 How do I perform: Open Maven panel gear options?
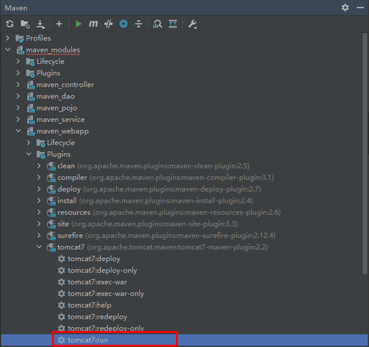pos(345,7)
